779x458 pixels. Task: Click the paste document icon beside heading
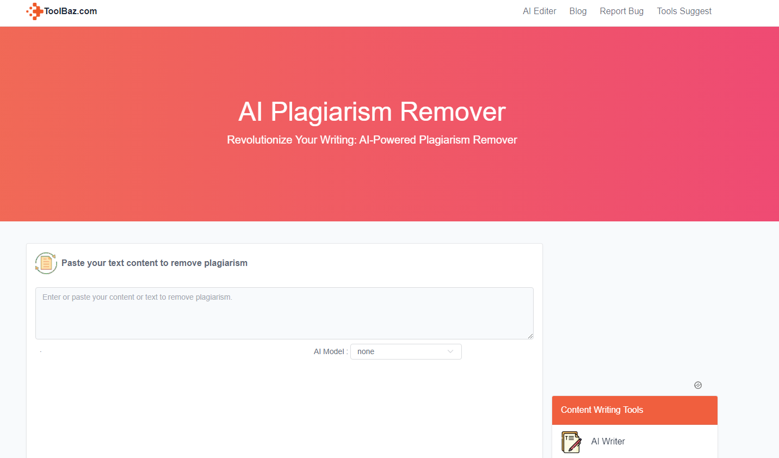click(46, 263)
